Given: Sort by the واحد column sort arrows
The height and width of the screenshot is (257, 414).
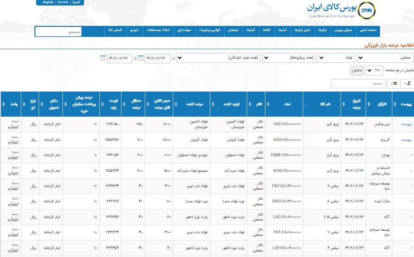Looking at the screenshot, I should [3, 104].
